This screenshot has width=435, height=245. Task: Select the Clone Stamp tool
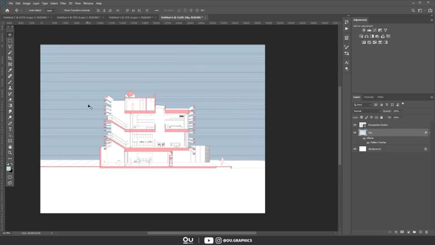pyautogui.click(x=10, y=88)
